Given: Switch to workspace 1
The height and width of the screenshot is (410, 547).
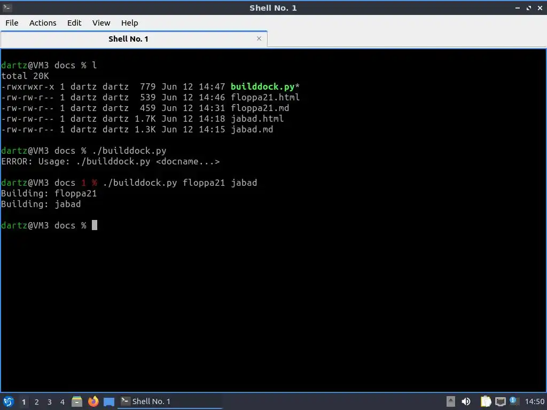Looking at the screenshot, I should [x=24, y=402].
